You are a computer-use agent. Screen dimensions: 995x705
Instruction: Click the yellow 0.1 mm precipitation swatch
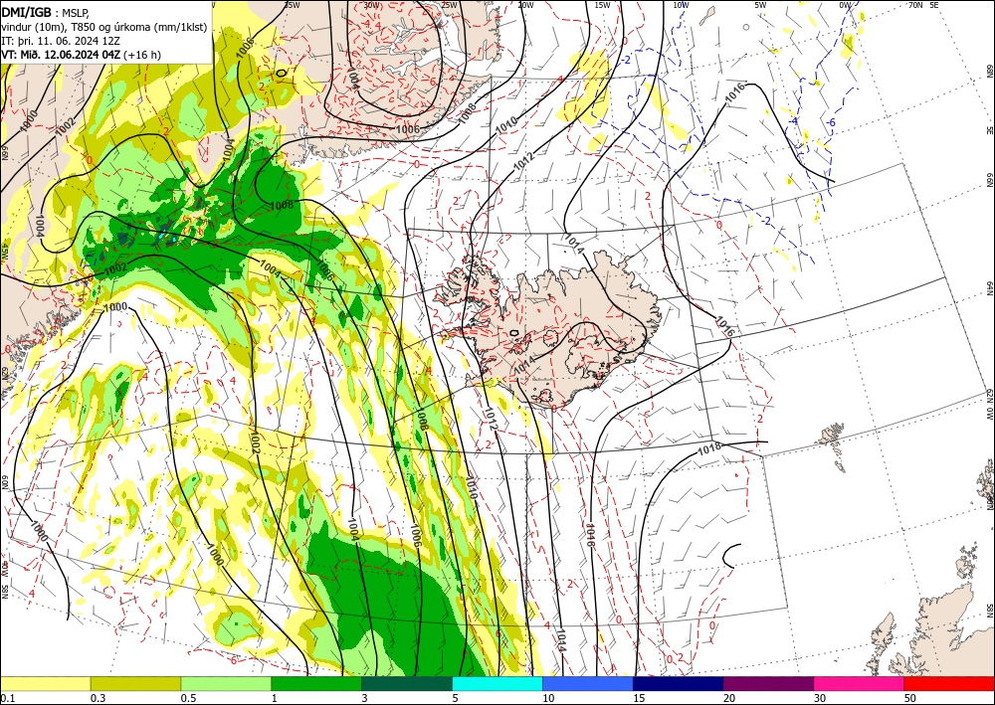[45, 683]
